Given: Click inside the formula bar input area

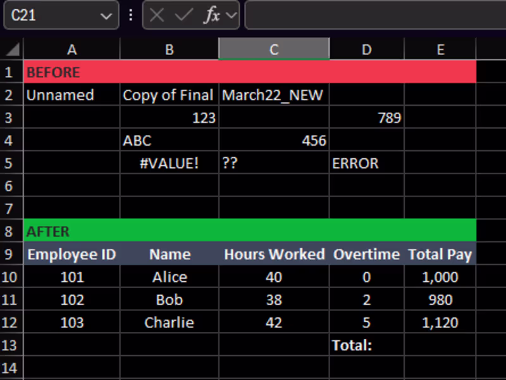Looking at the screenshot, I should (x=373, y=15).
